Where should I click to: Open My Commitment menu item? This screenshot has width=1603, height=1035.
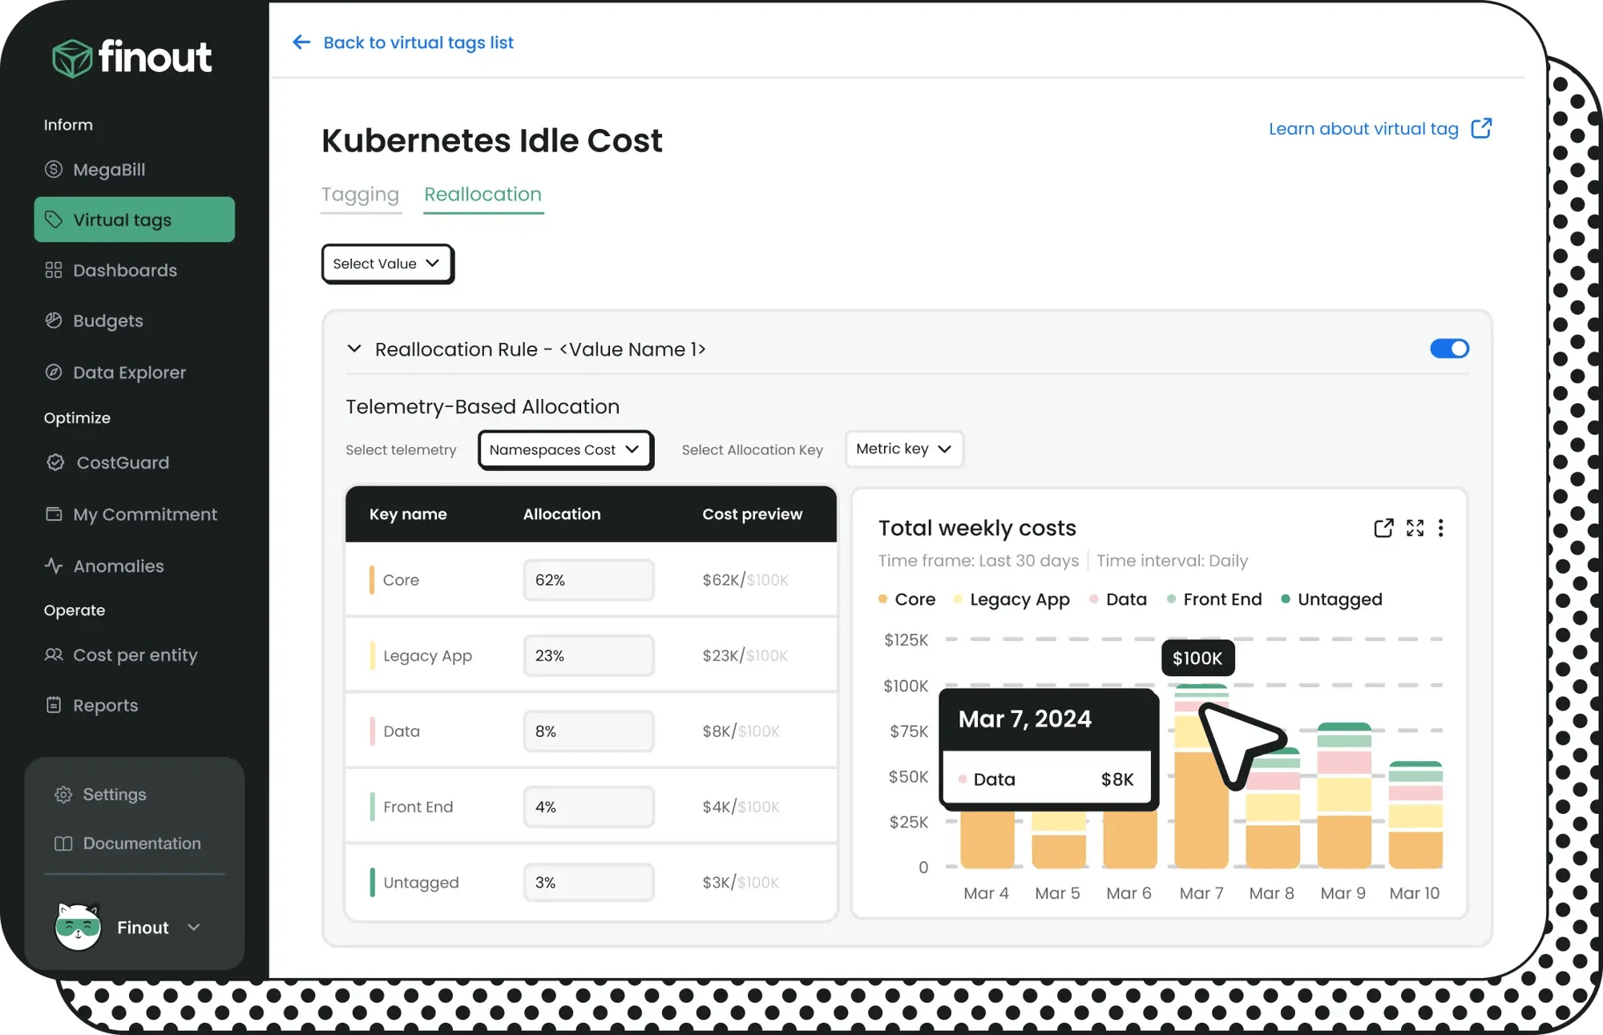[145, 513]
